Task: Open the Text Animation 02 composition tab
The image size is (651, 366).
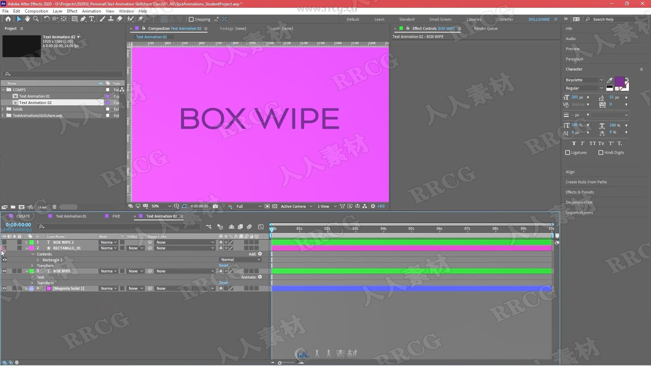Action: (161, 216)
